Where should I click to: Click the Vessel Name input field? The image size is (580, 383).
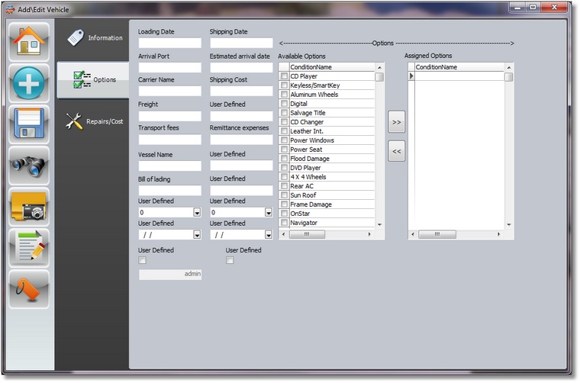pyautogui.click(x=169, y=166)
